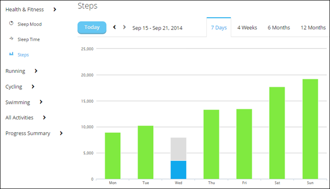Image resolution: width=330 pixels, height=189 pixels.
Task: Expand the Cycling section chevron
Action: click(x=33, y=86)
